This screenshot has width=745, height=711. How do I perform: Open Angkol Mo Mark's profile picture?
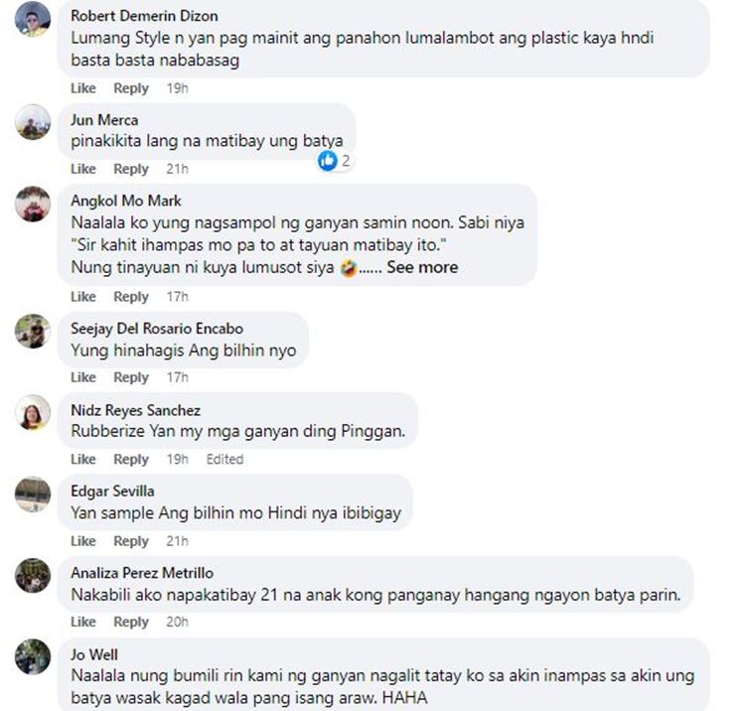coord(33,204)
